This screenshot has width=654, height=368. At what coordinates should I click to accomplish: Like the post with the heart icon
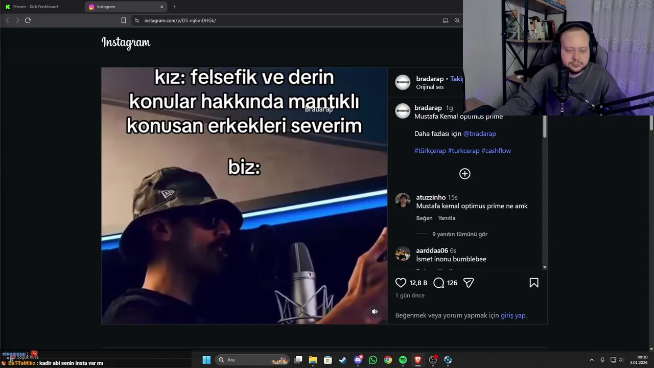pyautogui.click(x=401, y=283)
